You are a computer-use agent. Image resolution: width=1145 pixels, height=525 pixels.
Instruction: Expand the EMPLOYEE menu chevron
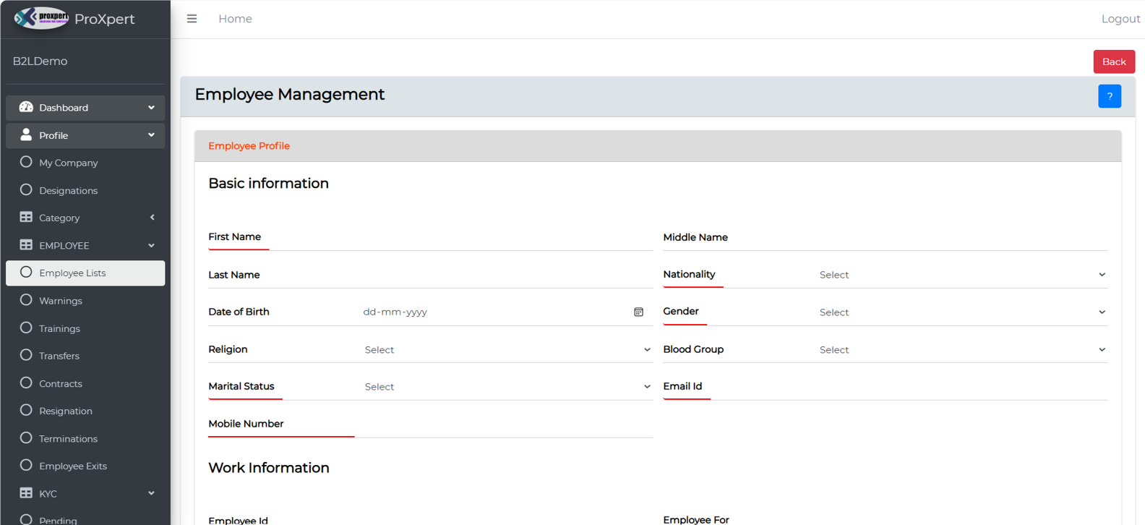click(x=151, y=246)
